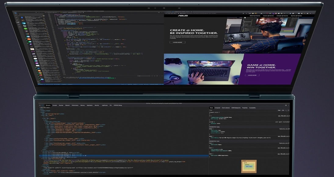Click the 'Inherited from body' section header
334x177 pixels.
[214, 127]
